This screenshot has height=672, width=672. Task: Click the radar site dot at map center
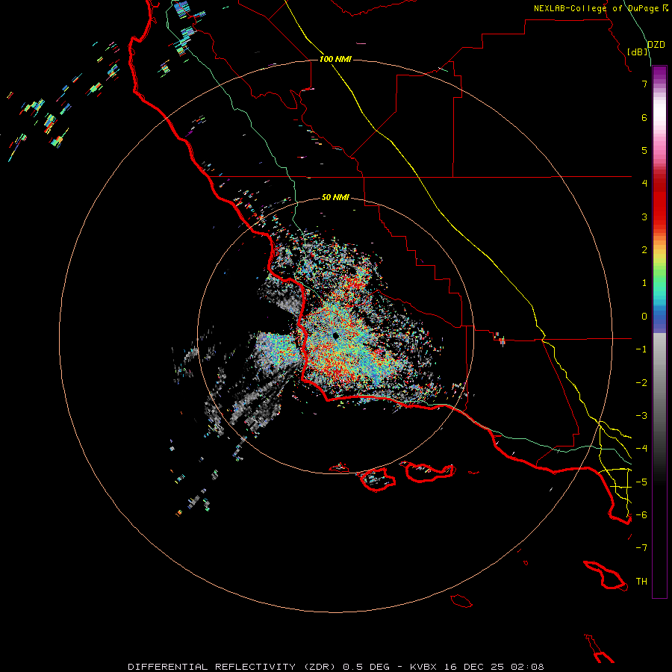(335, 335)
